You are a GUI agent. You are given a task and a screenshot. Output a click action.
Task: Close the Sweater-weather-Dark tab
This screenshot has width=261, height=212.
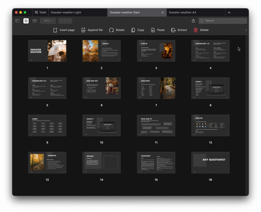click(x=163, y=13)
